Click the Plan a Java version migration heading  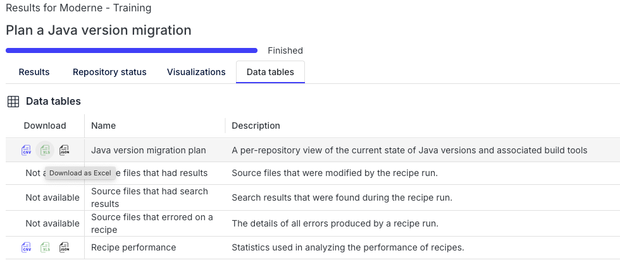(98, 30)
